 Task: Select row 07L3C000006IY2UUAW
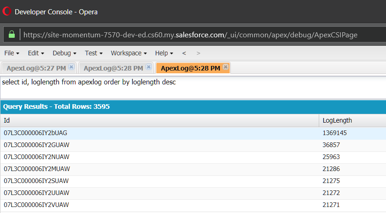coord(193,193)
